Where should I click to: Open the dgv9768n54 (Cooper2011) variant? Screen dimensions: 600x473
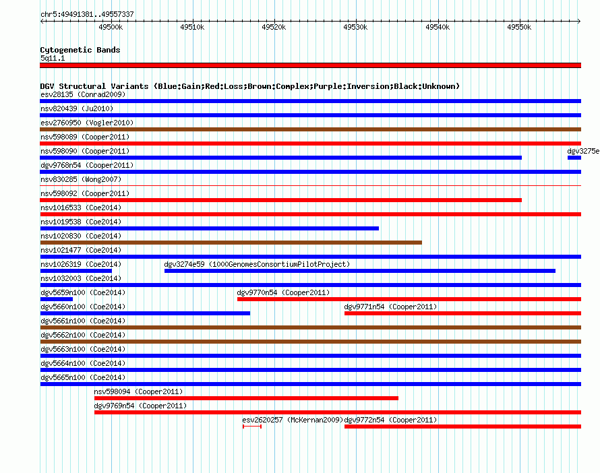pos(310,172)
